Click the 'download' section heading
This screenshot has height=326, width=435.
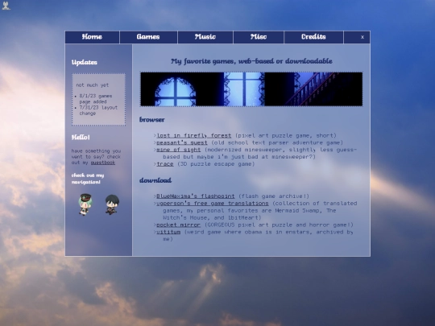pos(155,180)
